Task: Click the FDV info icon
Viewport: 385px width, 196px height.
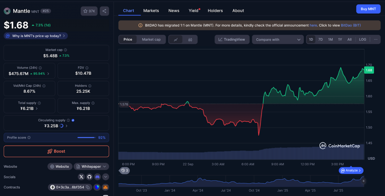Action: [88, 68]
